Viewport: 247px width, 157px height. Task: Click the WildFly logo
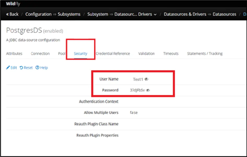(13, 4)
